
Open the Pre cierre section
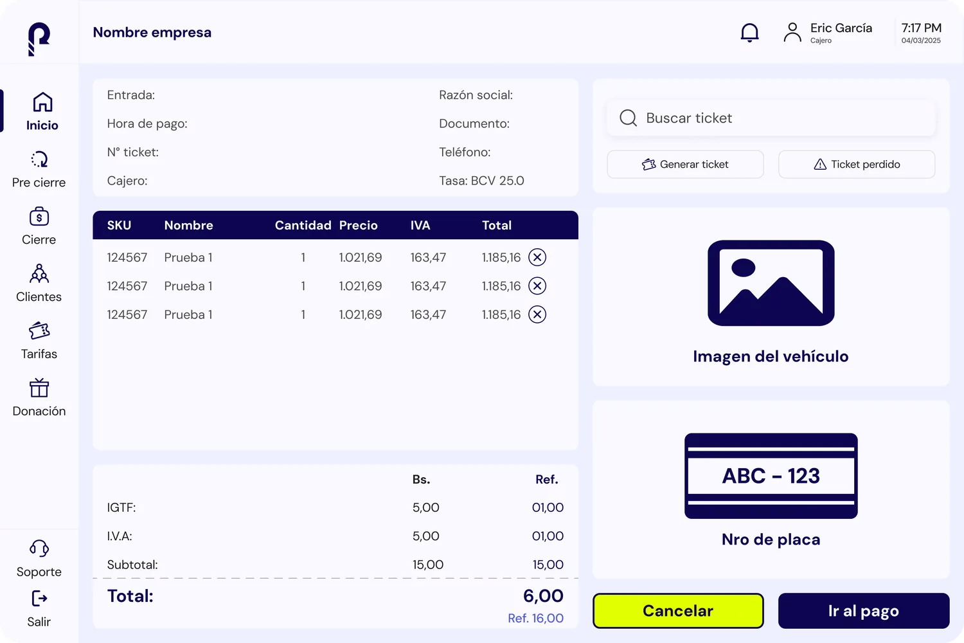tap(39, 169)
